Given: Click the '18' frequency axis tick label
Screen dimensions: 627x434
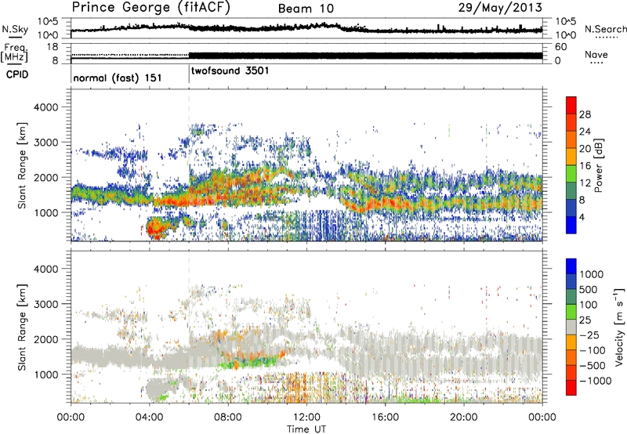Looking at the screenshot, I should coord(52,47).
